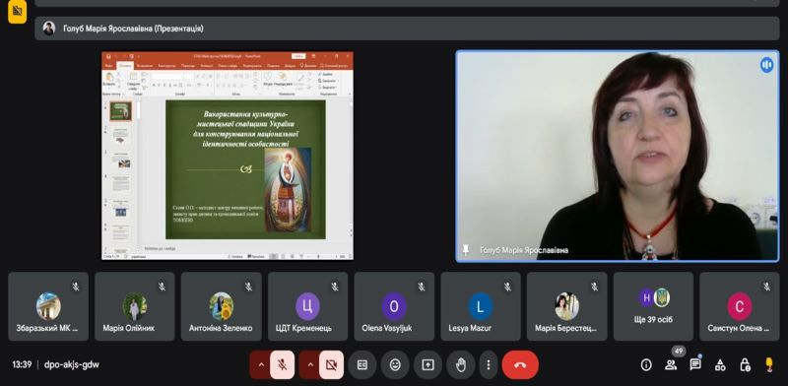Screen dimensions: 788x386
Task: Expand the microphone audio settings arrow
Action: coord(260,365)
